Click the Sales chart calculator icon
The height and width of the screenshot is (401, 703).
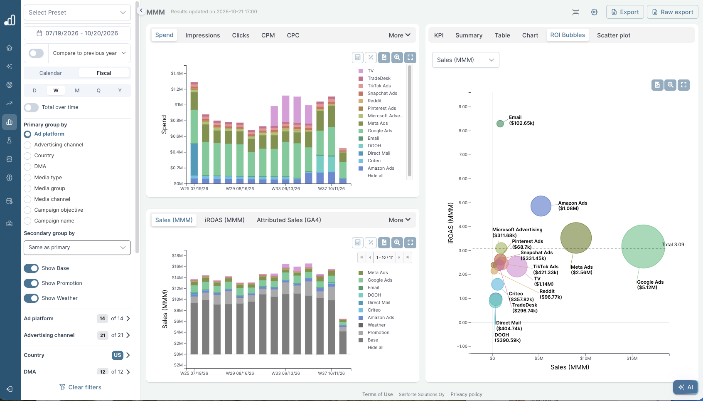(x=358, y=243)
